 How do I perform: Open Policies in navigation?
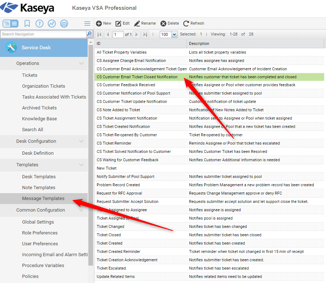coord(30,276)
